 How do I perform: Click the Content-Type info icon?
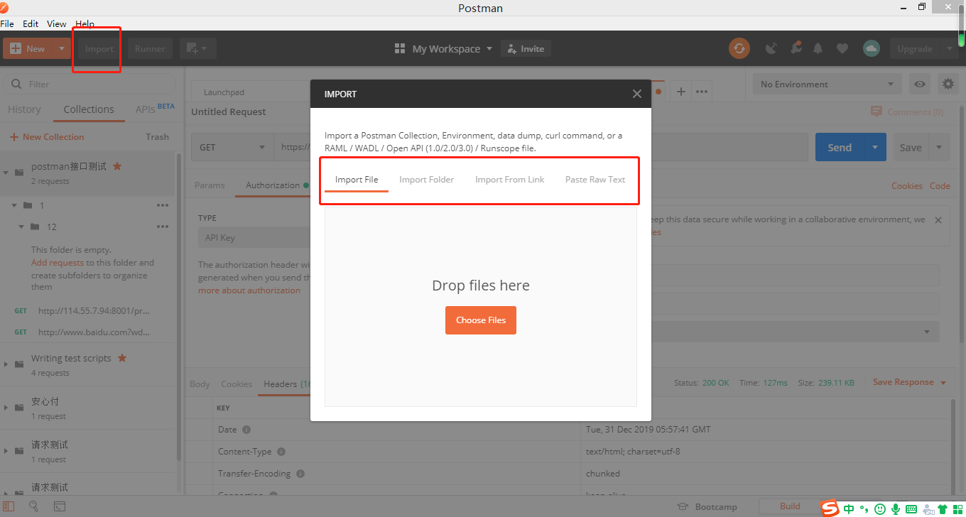(x=281, y=452)
